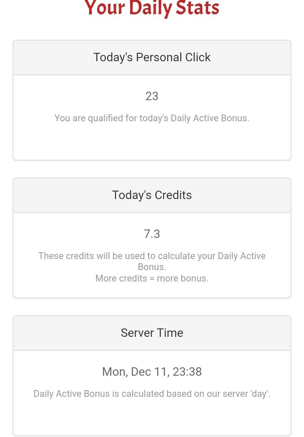Click inside the Server Time card body
The height and width of the screenshot is (437, 304).
coord(152,393)
